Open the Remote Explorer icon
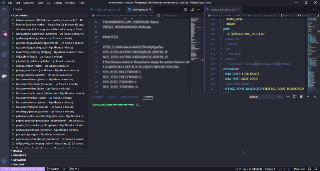The image size is (320, 171). (4, 65)
